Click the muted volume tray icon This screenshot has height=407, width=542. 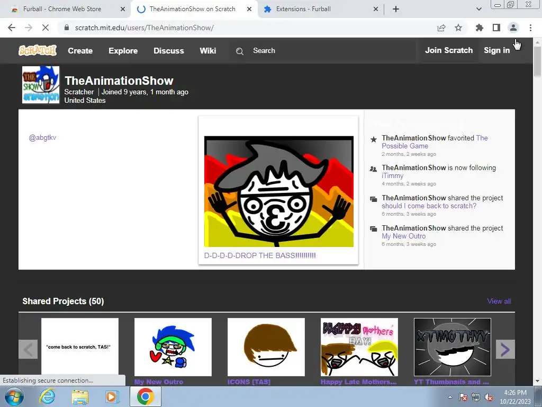click(x=489, y=397)
